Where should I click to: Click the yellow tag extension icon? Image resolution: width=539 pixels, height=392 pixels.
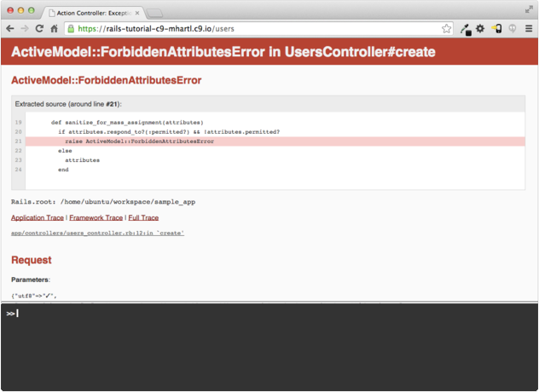coord(496,28)
